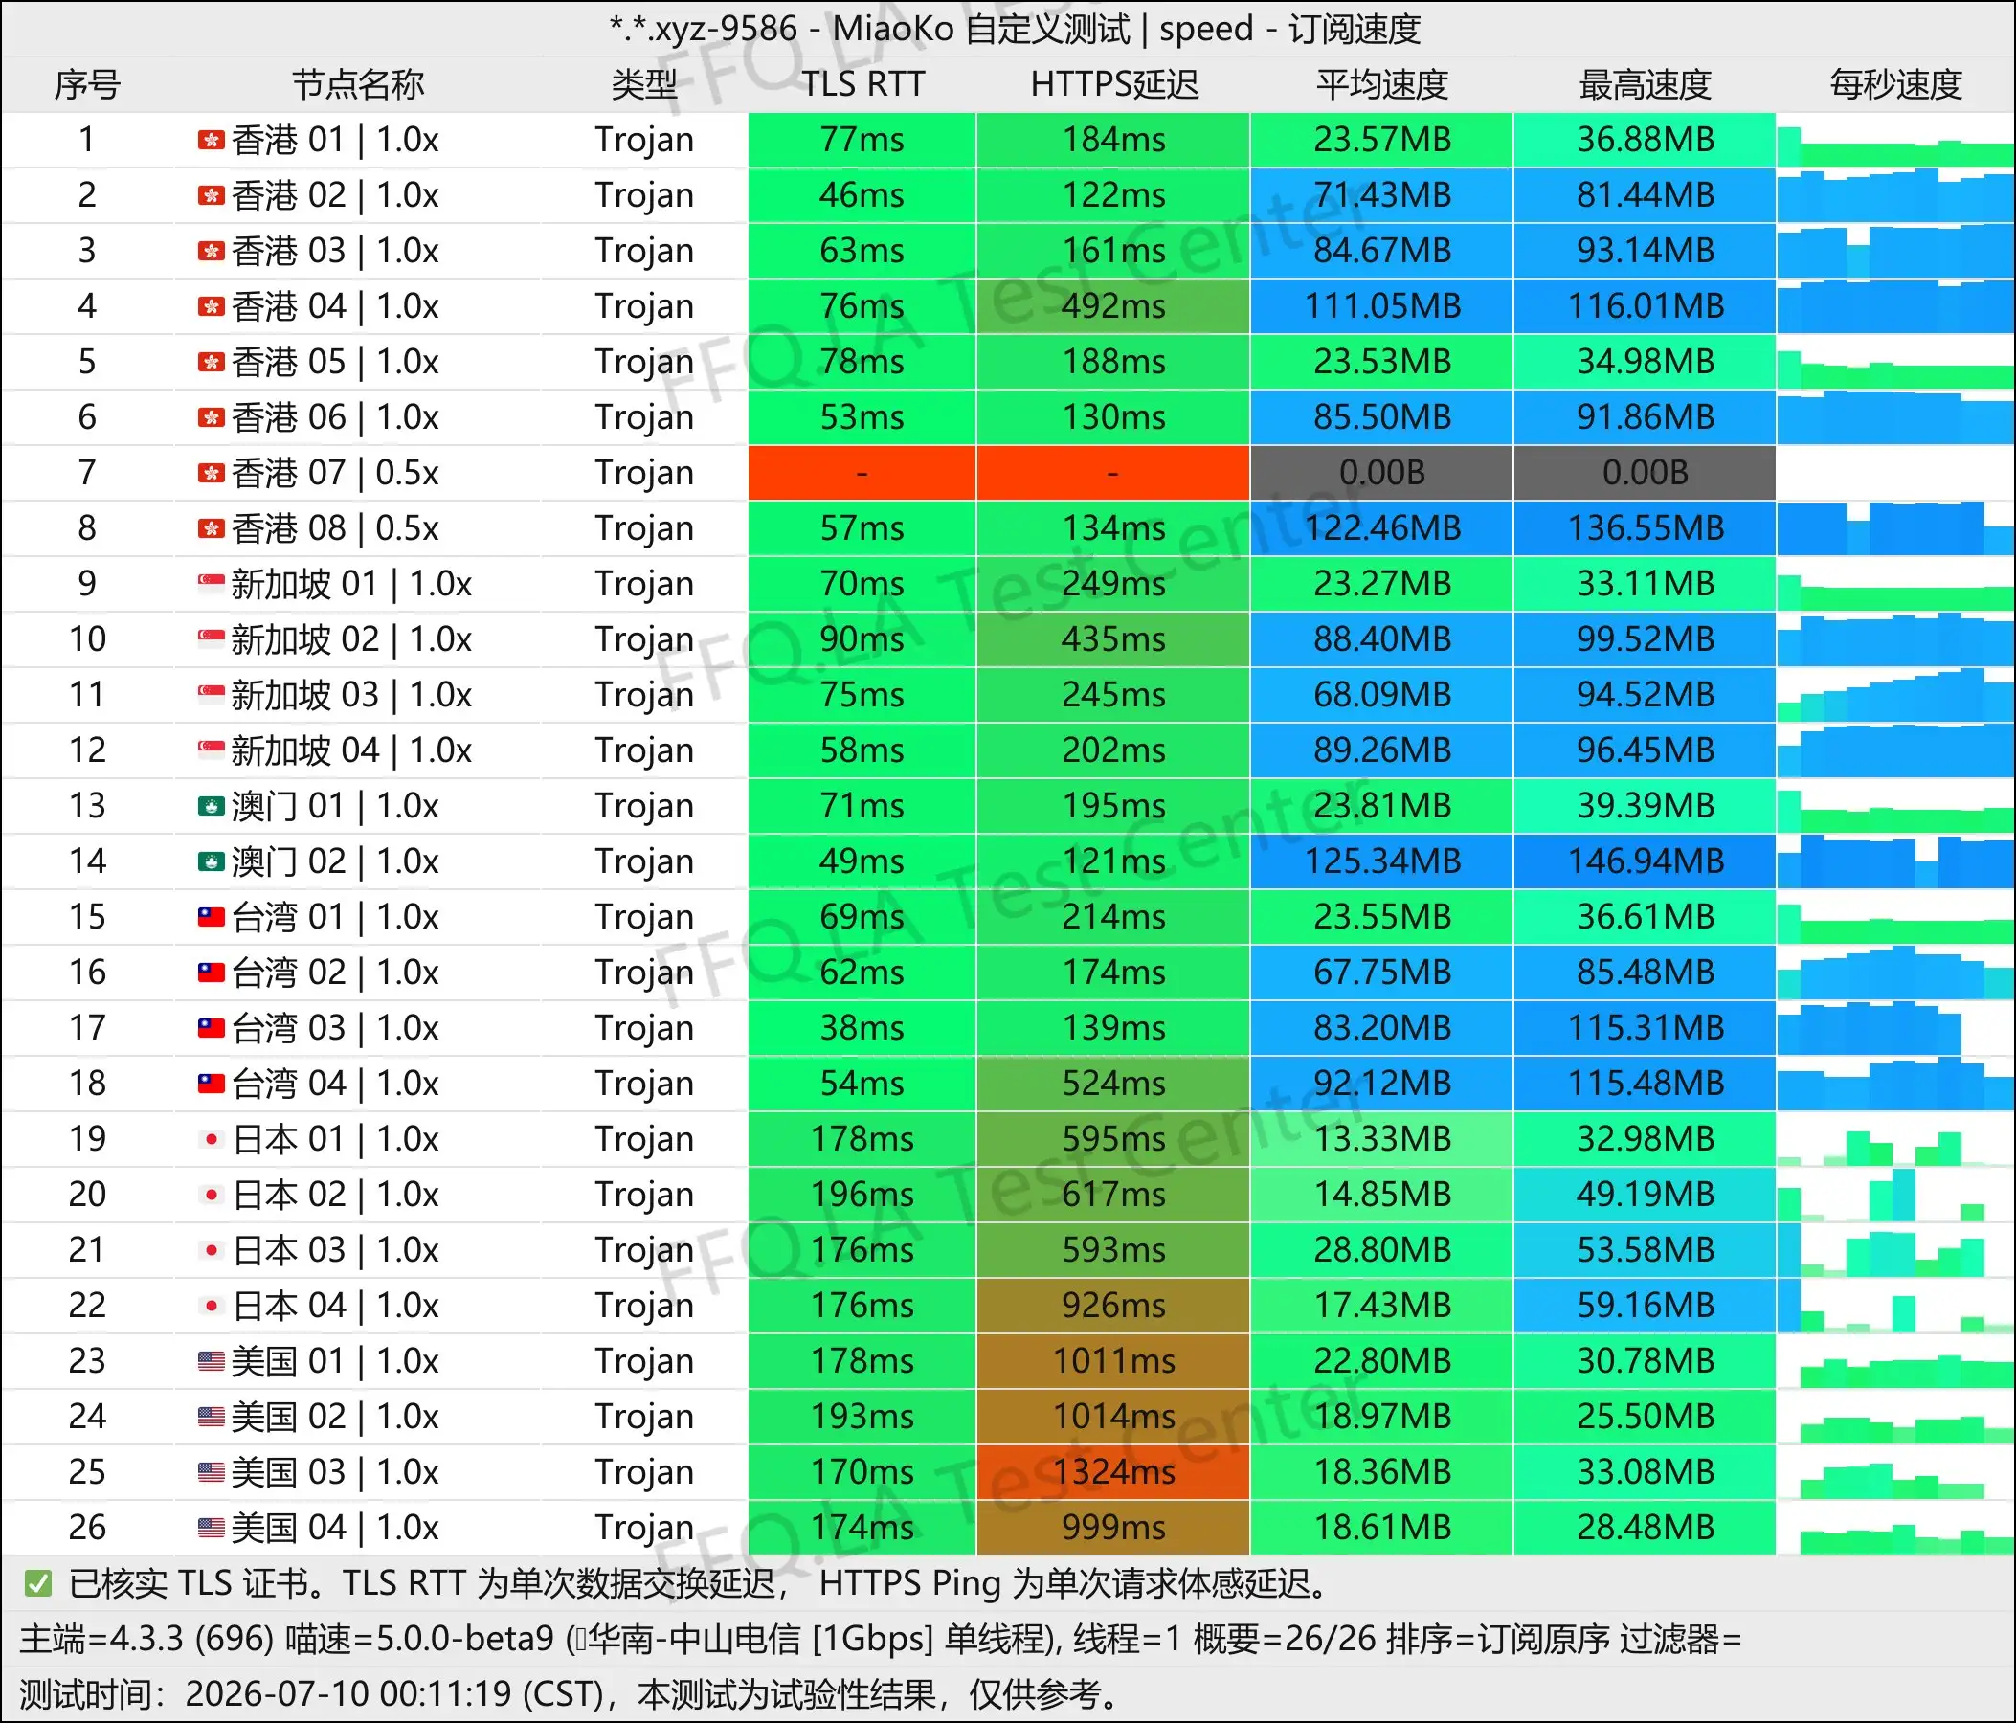Click the 测试时间 2026-07-10 line
This screenshot has width=2016, height=1723.
(x=570, y=1694)
